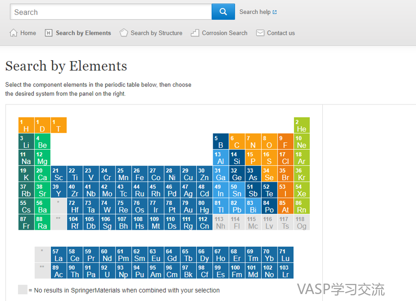416x301 pixels.
Task: Click the pentagon Search by Structure icon
Action: [x=124, y=33]
